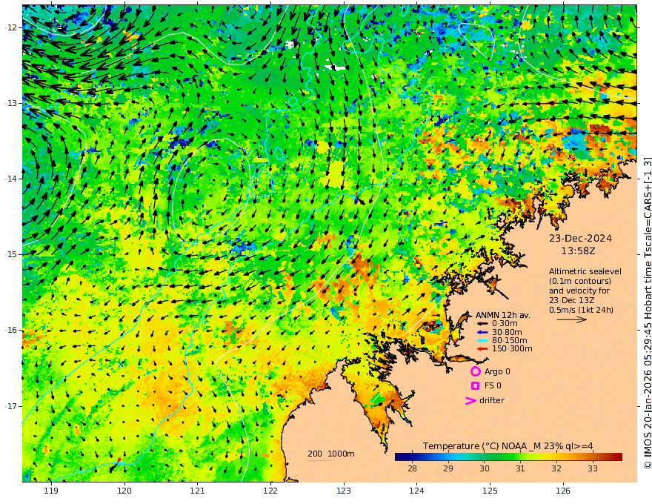This screenshot has width=652, height=504.
Task: Click the longitude axis label 122
Action: [270, 491]
